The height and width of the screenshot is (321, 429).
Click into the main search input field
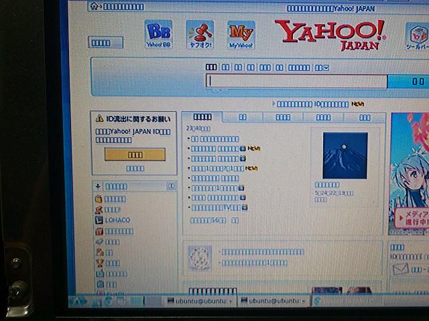[296, 81]
